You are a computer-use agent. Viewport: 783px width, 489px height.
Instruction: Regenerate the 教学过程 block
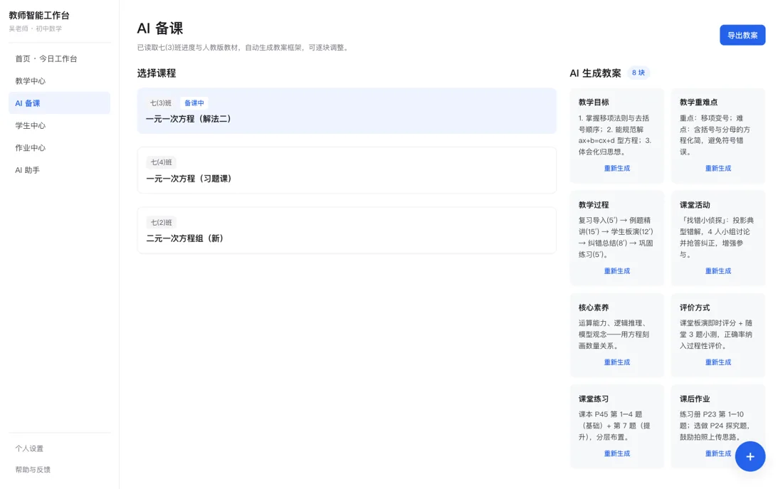tap(616, 270)
